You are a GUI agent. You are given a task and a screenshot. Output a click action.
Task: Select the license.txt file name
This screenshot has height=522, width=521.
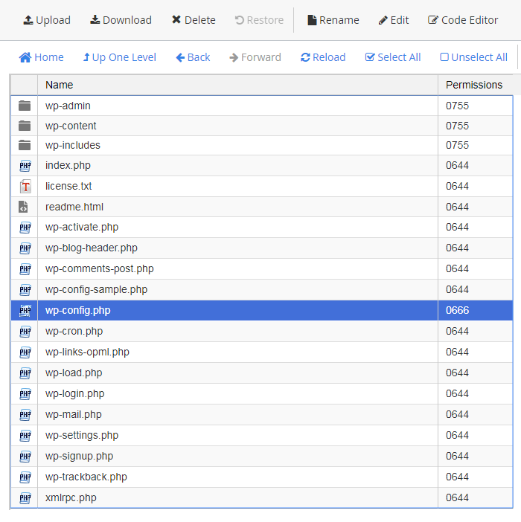[68, 186]
